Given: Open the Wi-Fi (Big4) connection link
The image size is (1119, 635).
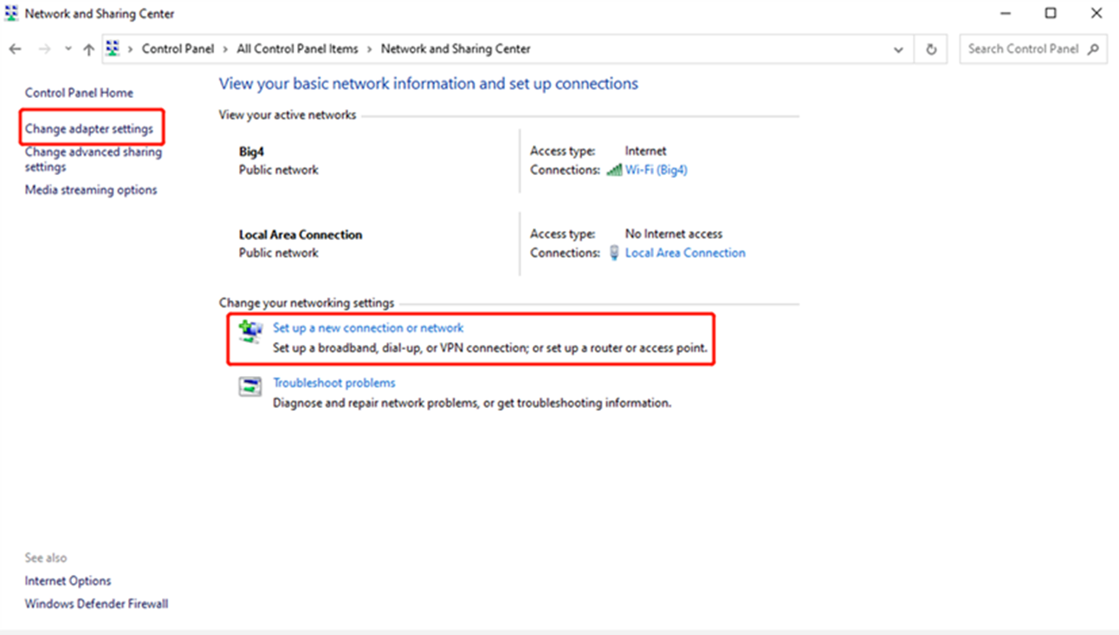Looking at the screenshot, I should coord(656,171).
